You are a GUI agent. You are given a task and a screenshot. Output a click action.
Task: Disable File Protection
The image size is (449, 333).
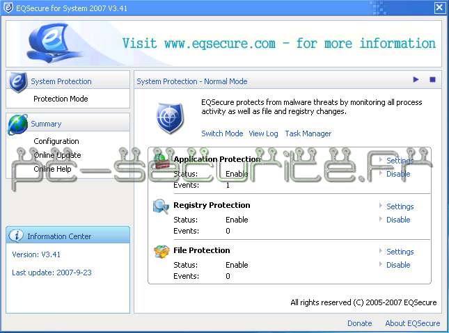tap(398, 265)
